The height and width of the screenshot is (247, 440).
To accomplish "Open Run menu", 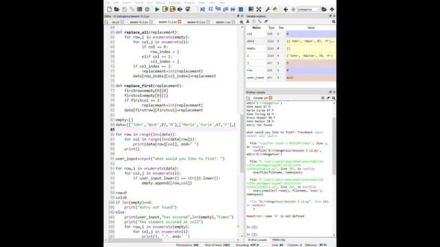I will tap(150, 3).
